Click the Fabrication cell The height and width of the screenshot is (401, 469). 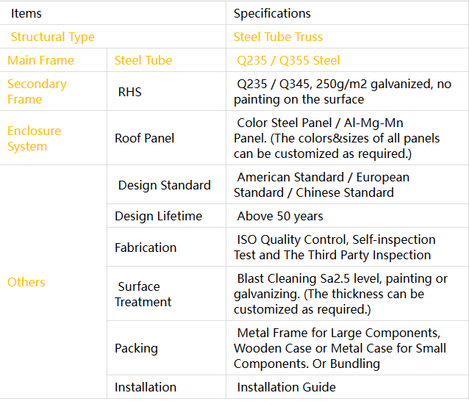pyautogui.click(x=146, y=248)
